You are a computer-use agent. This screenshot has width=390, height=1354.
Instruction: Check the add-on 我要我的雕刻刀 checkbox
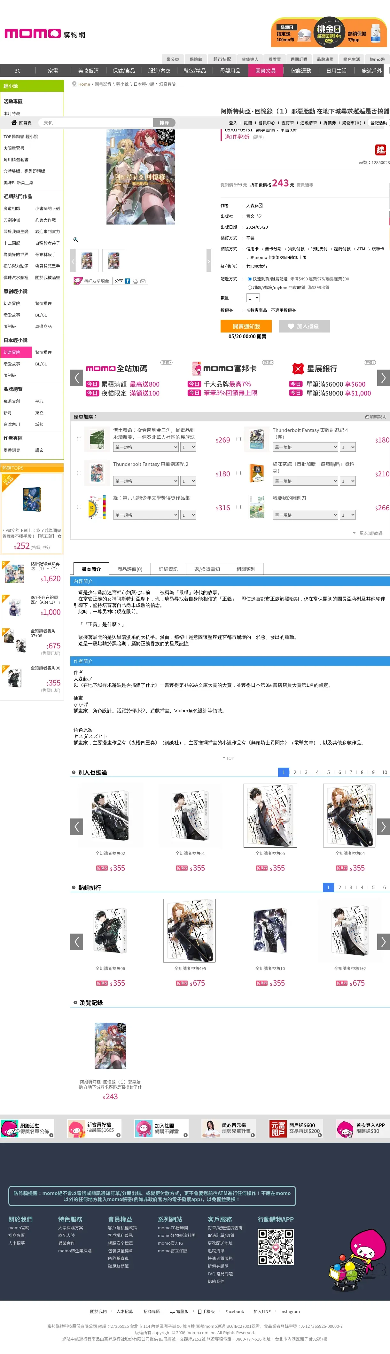point(238,507)
